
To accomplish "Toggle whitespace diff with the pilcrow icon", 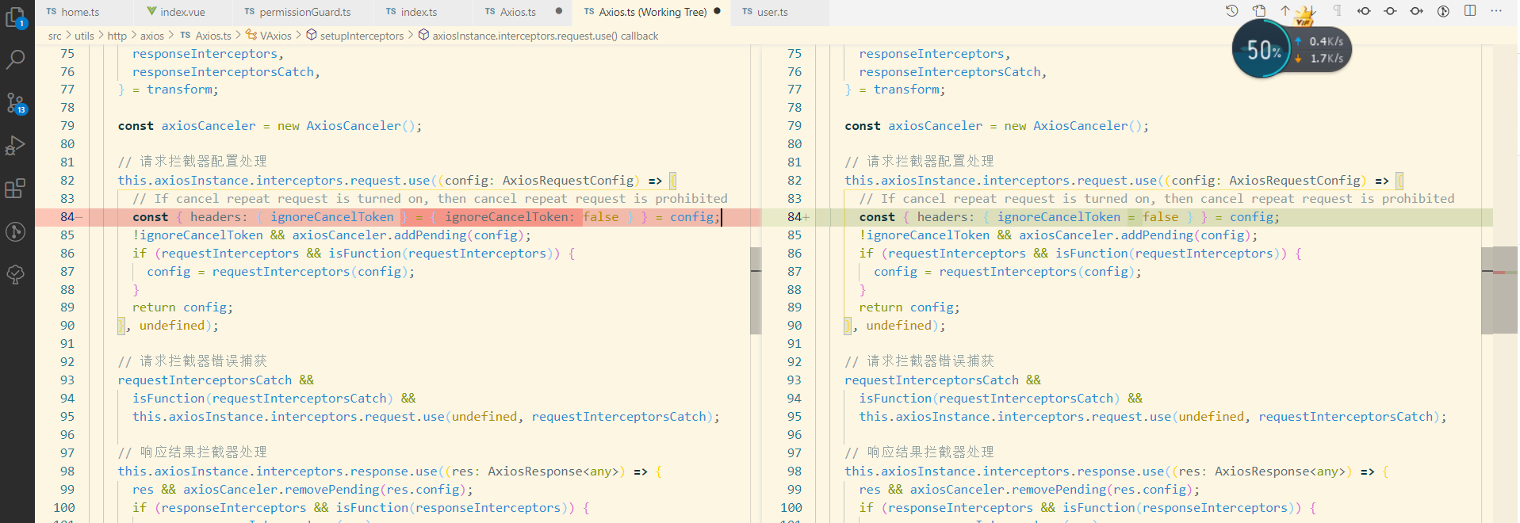I will (1337, 11).
